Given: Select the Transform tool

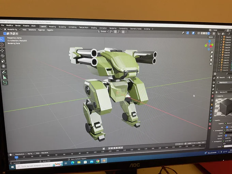Looking at the screenshot, I should click(x=3, y=66).
